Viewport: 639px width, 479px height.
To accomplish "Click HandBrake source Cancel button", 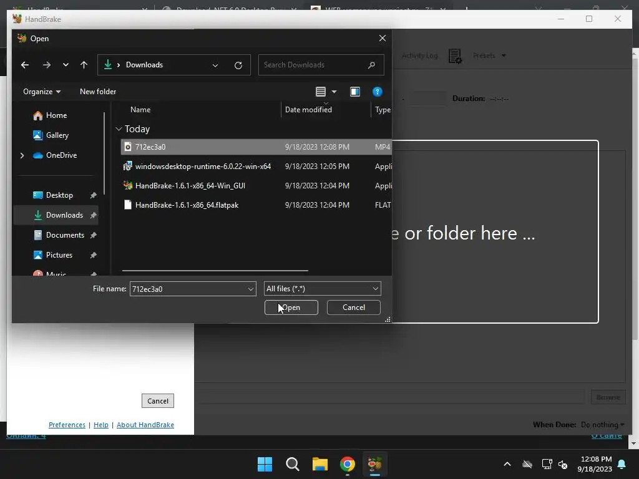I will pyautogui.click(x=158, y=401).
